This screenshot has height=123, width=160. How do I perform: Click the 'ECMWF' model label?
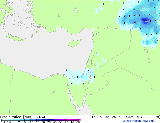click(41, 117)
